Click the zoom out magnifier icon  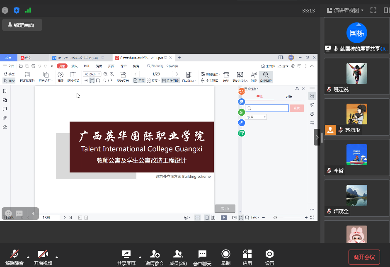[105, 74]
